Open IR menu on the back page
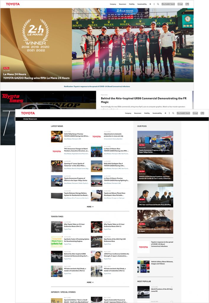209x303 pixels. pos(150,4)
